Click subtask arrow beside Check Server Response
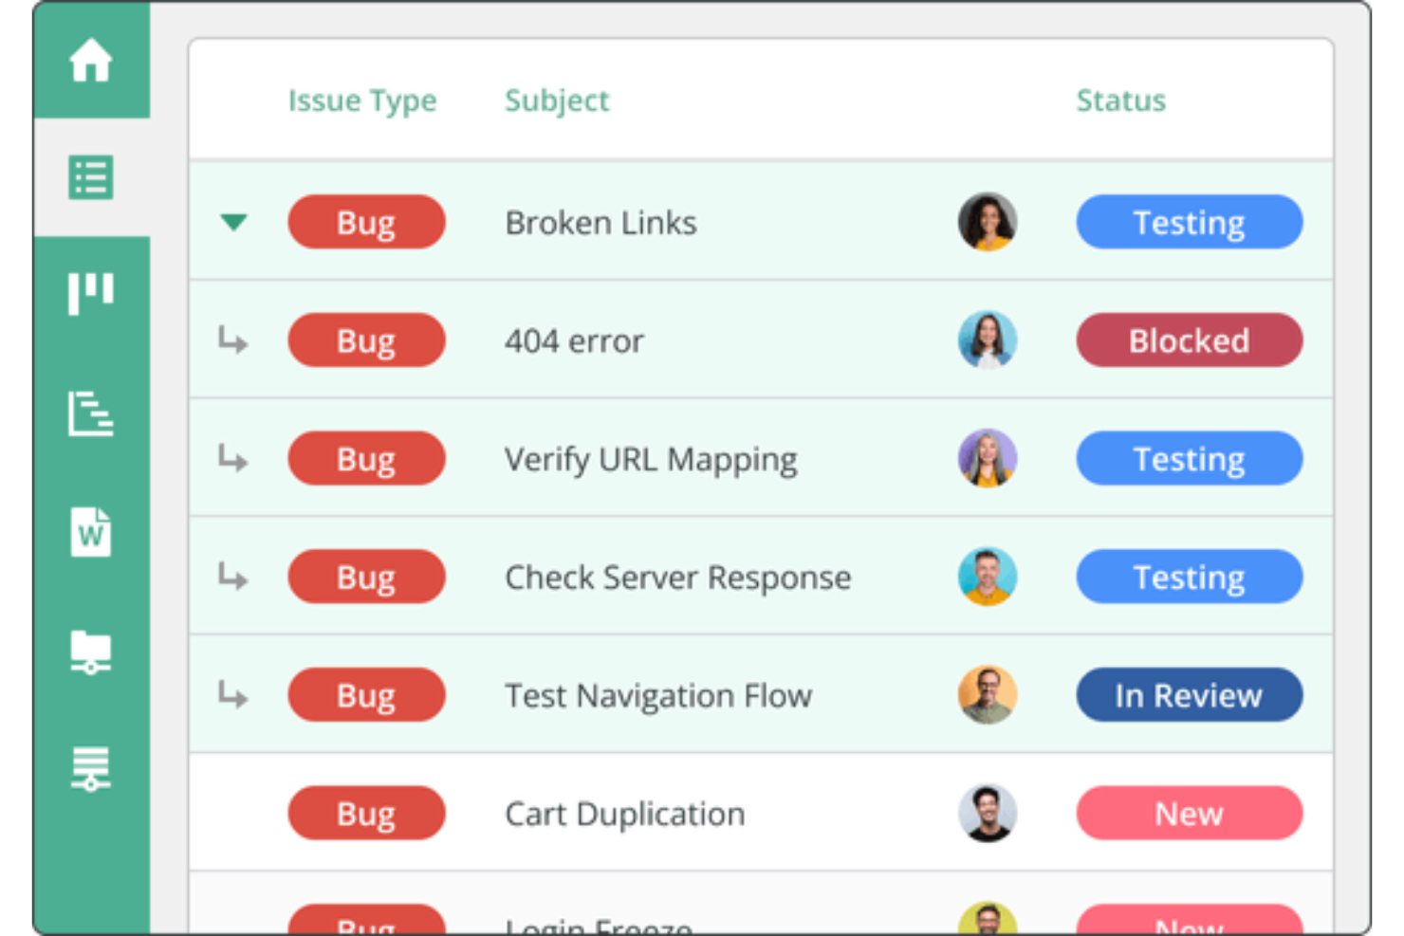The width and height of the screenshot is (1404, 936). 232,576
